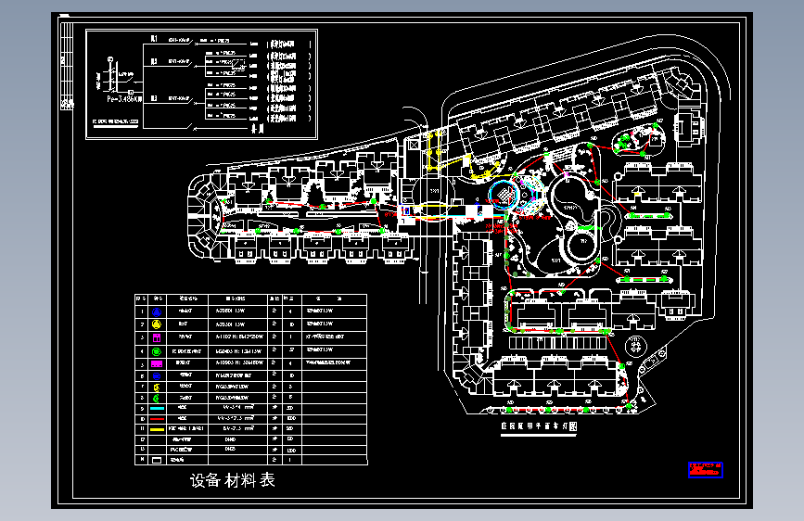This screenshot has height=521, width=804.
Task: Click the vertical title strip at top-left drawing border
Action: (x=66, y=65)
